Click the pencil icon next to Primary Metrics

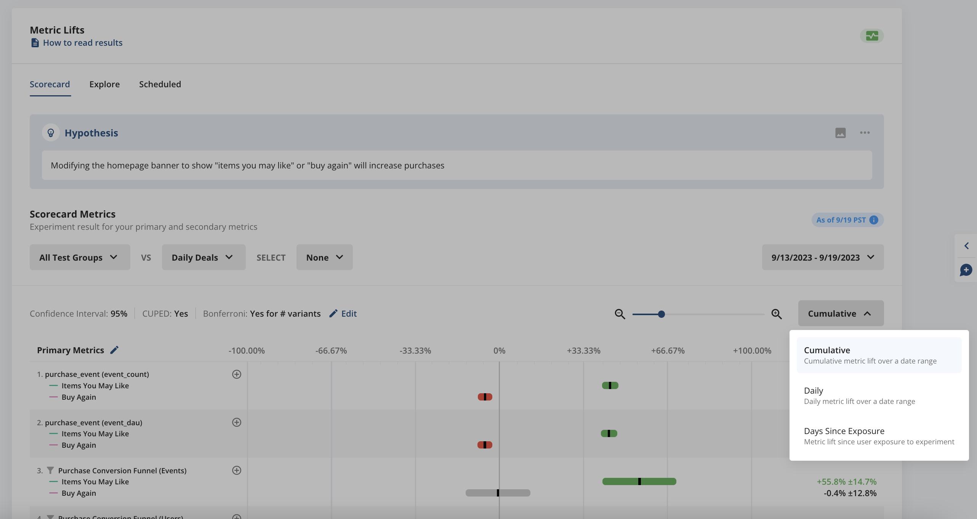114,350
